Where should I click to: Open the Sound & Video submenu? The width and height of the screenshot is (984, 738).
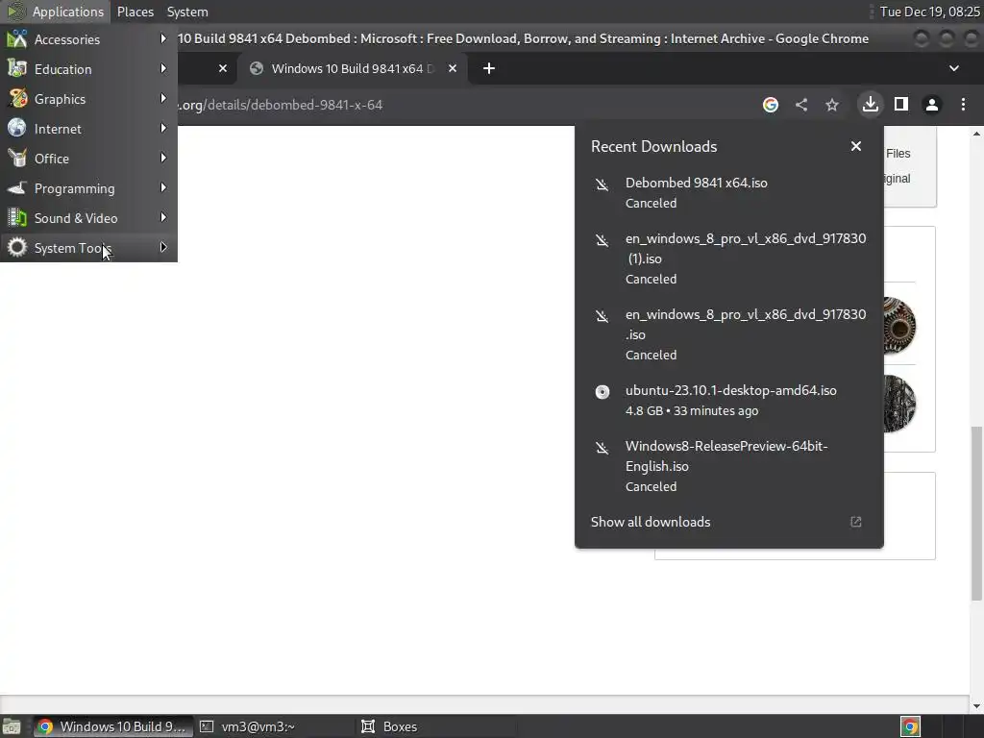click(x=88, y=218)
